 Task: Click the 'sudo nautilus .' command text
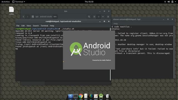pyautogui.click(x=123, y=27)
